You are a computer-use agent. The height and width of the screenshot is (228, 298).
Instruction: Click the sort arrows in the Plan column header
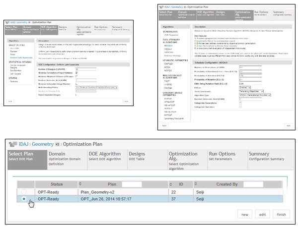click(x=80, y=184)
